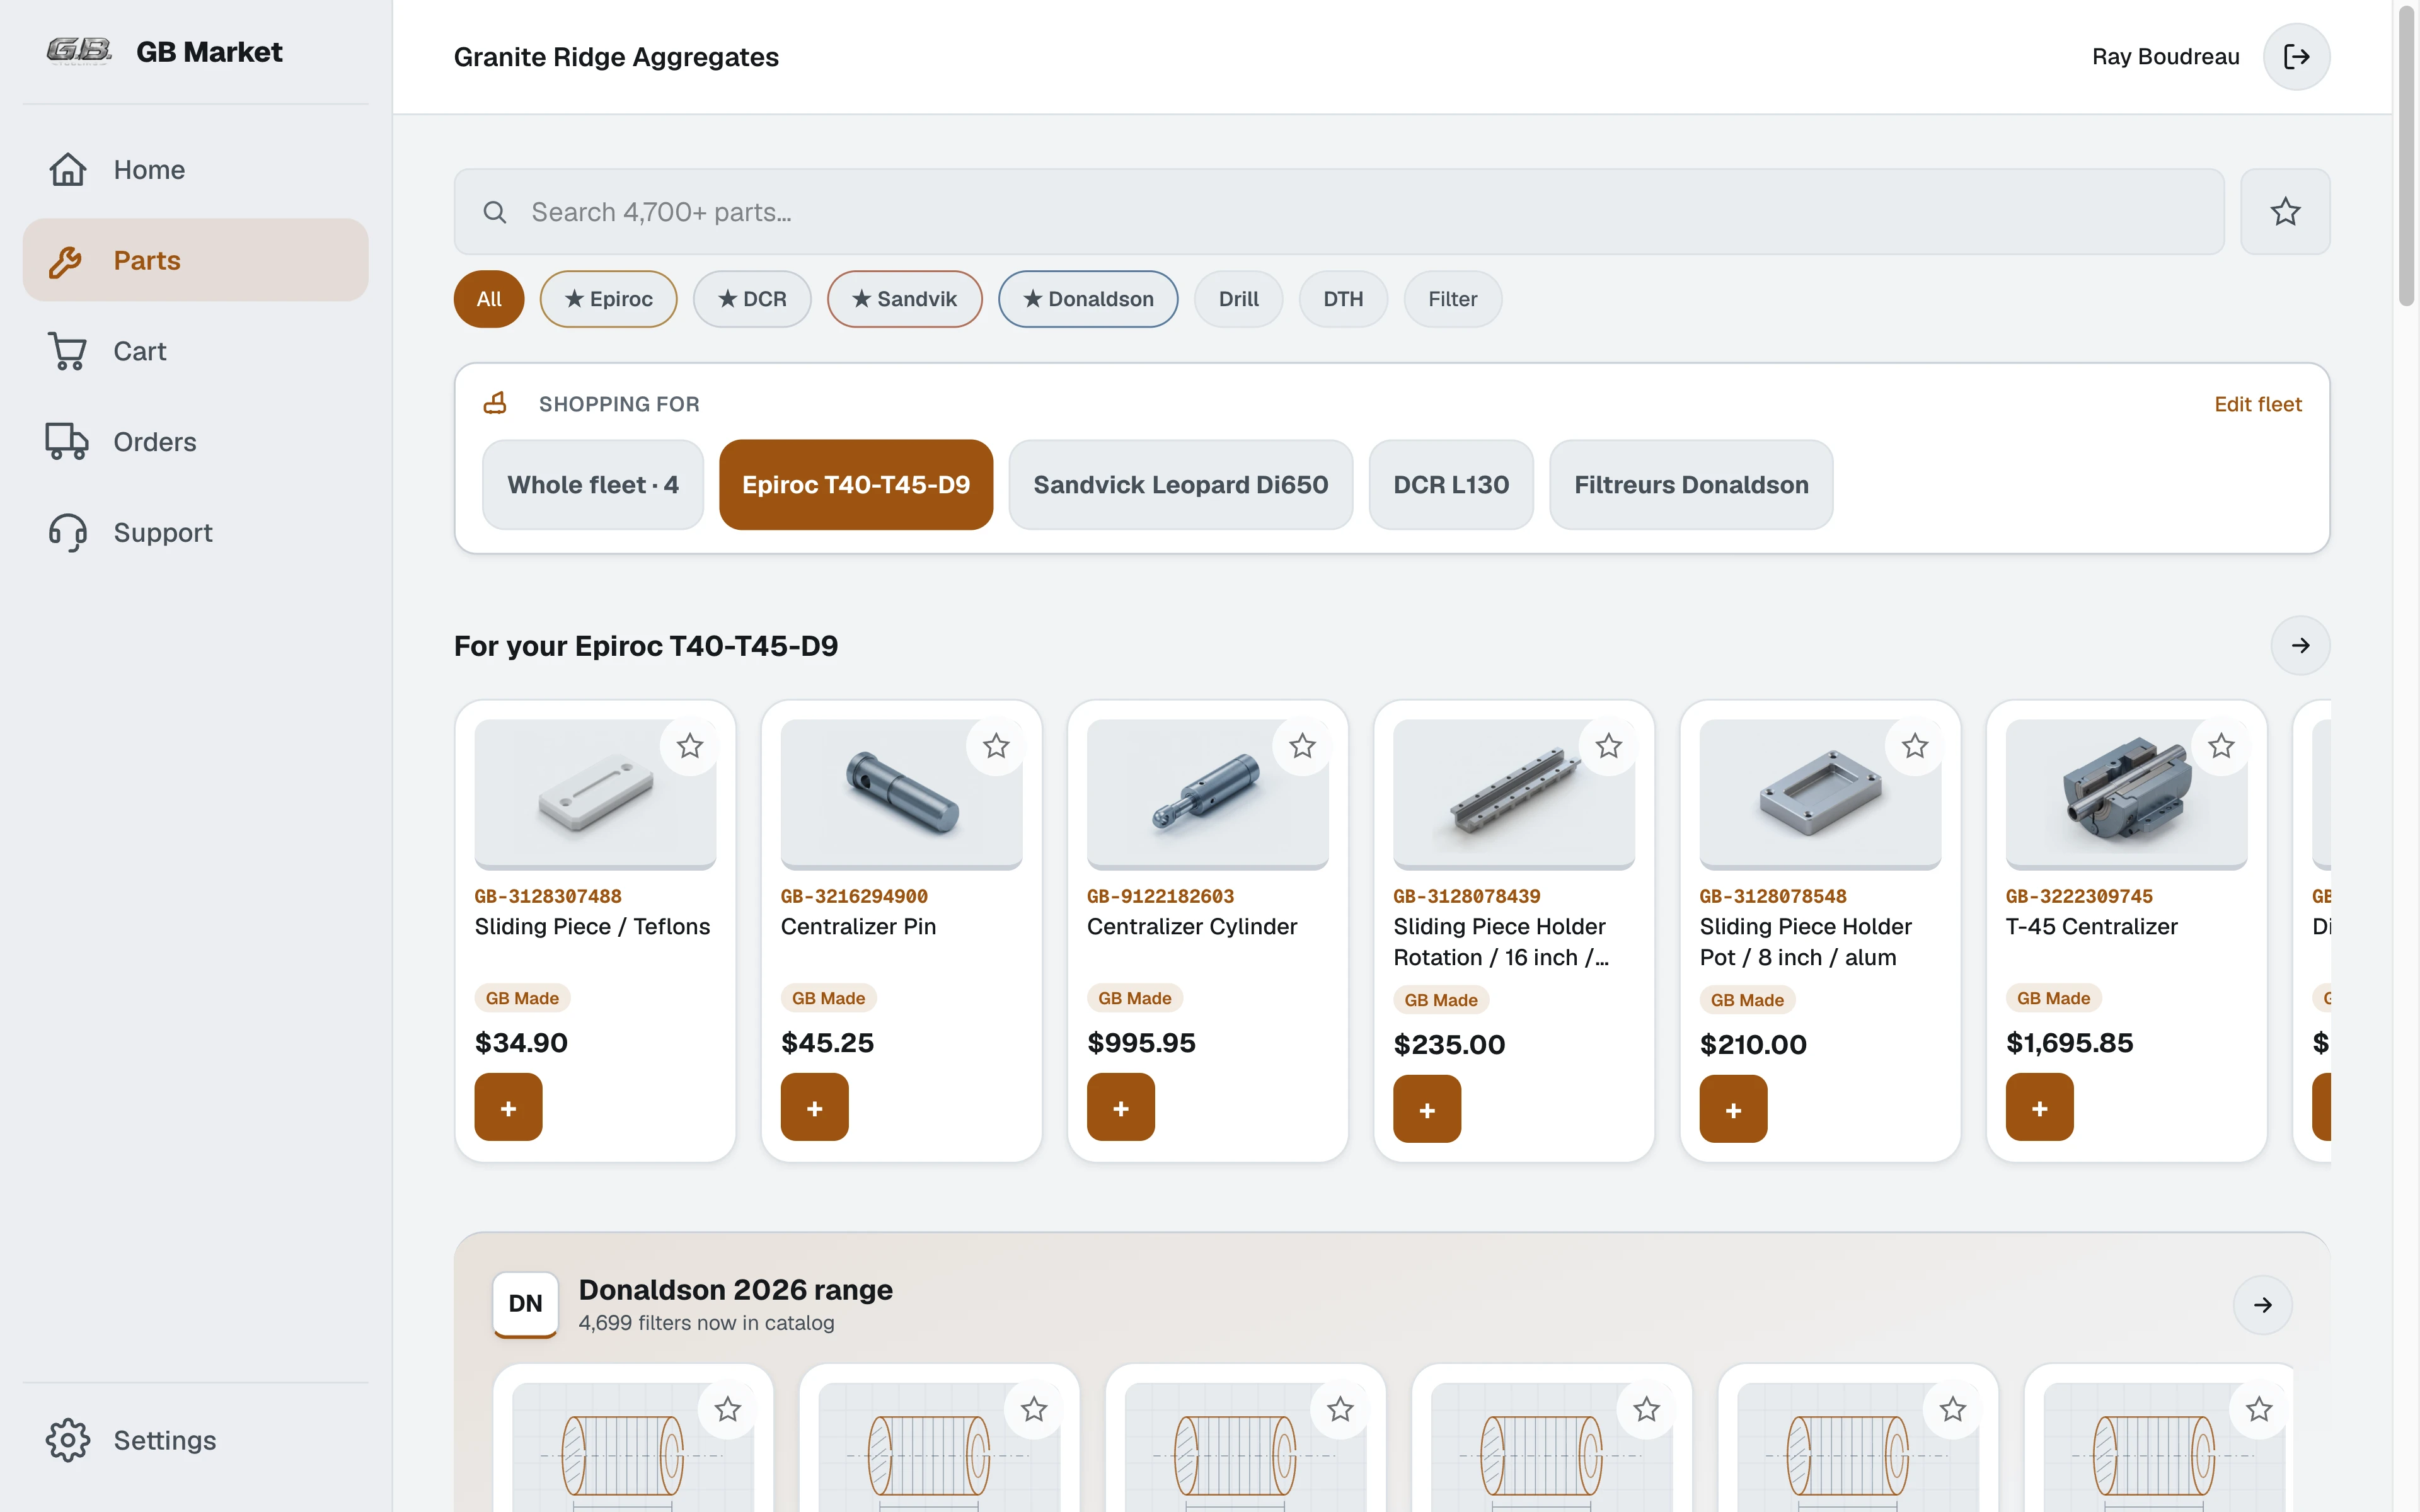Screen dimensions: 2420x1512
Task: Select the Drill category chip
Action: coord(1238,299)
